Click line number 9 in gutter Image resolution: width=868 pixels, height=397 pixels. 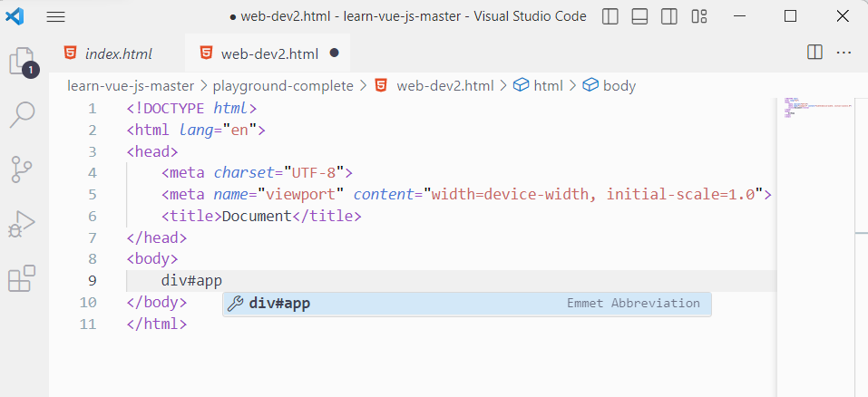[x=92, y=281]
